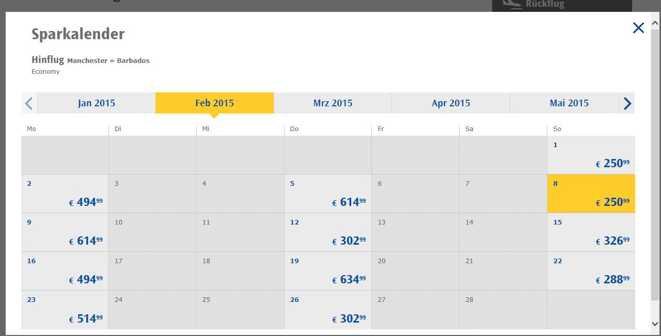Click the Manchester » Barbados route text
Viewport: 661px width, 336px height.
[x=108, y=60]
